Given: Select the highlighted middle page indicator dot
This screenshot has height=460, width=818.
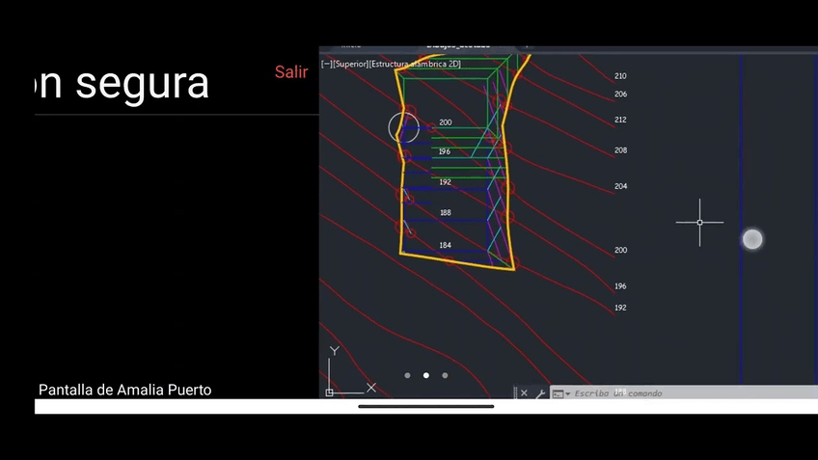Looking at the screenshot, I should tap(426, 375).
